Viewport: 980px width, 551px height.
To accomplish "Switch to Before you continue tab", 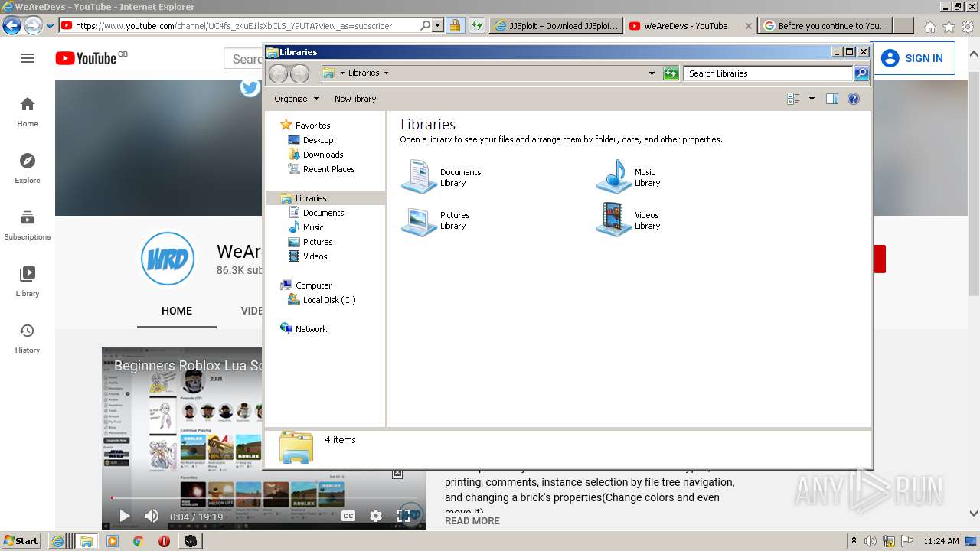I will [827, 25].
